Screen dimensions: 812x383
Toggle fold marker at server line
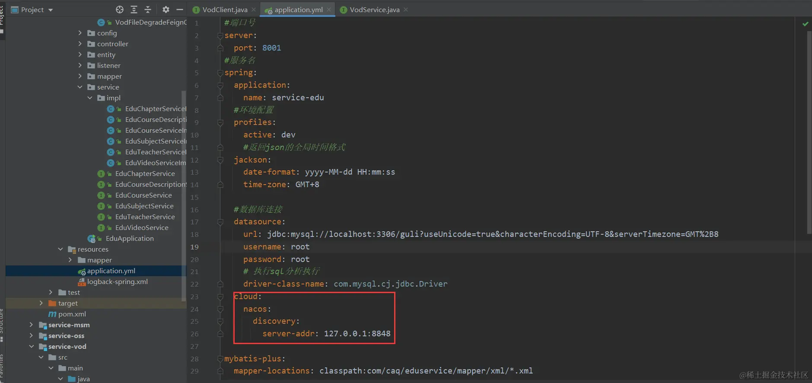220,35
